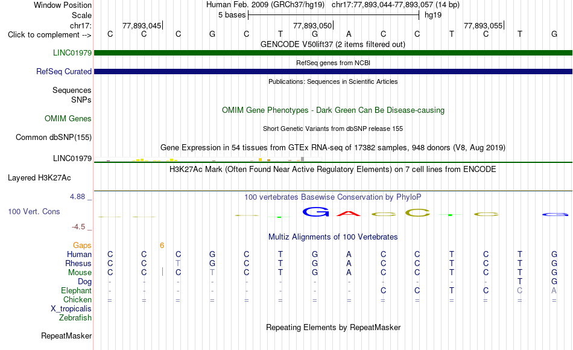Click the GTEx Gene Expression track title
The height and width of the screenshot is (350, 573).
333,147
